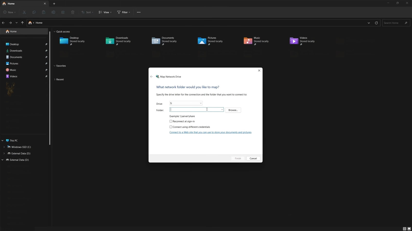Unpin Desktop via its pin icon in sidebar
This screenshot has width=412, height=231.
coord(46,44)
